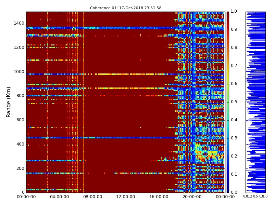Viewport: 274px width, 205px height.
Task: Click the 04:00:00 time axis label
Action: coord(59,197)
